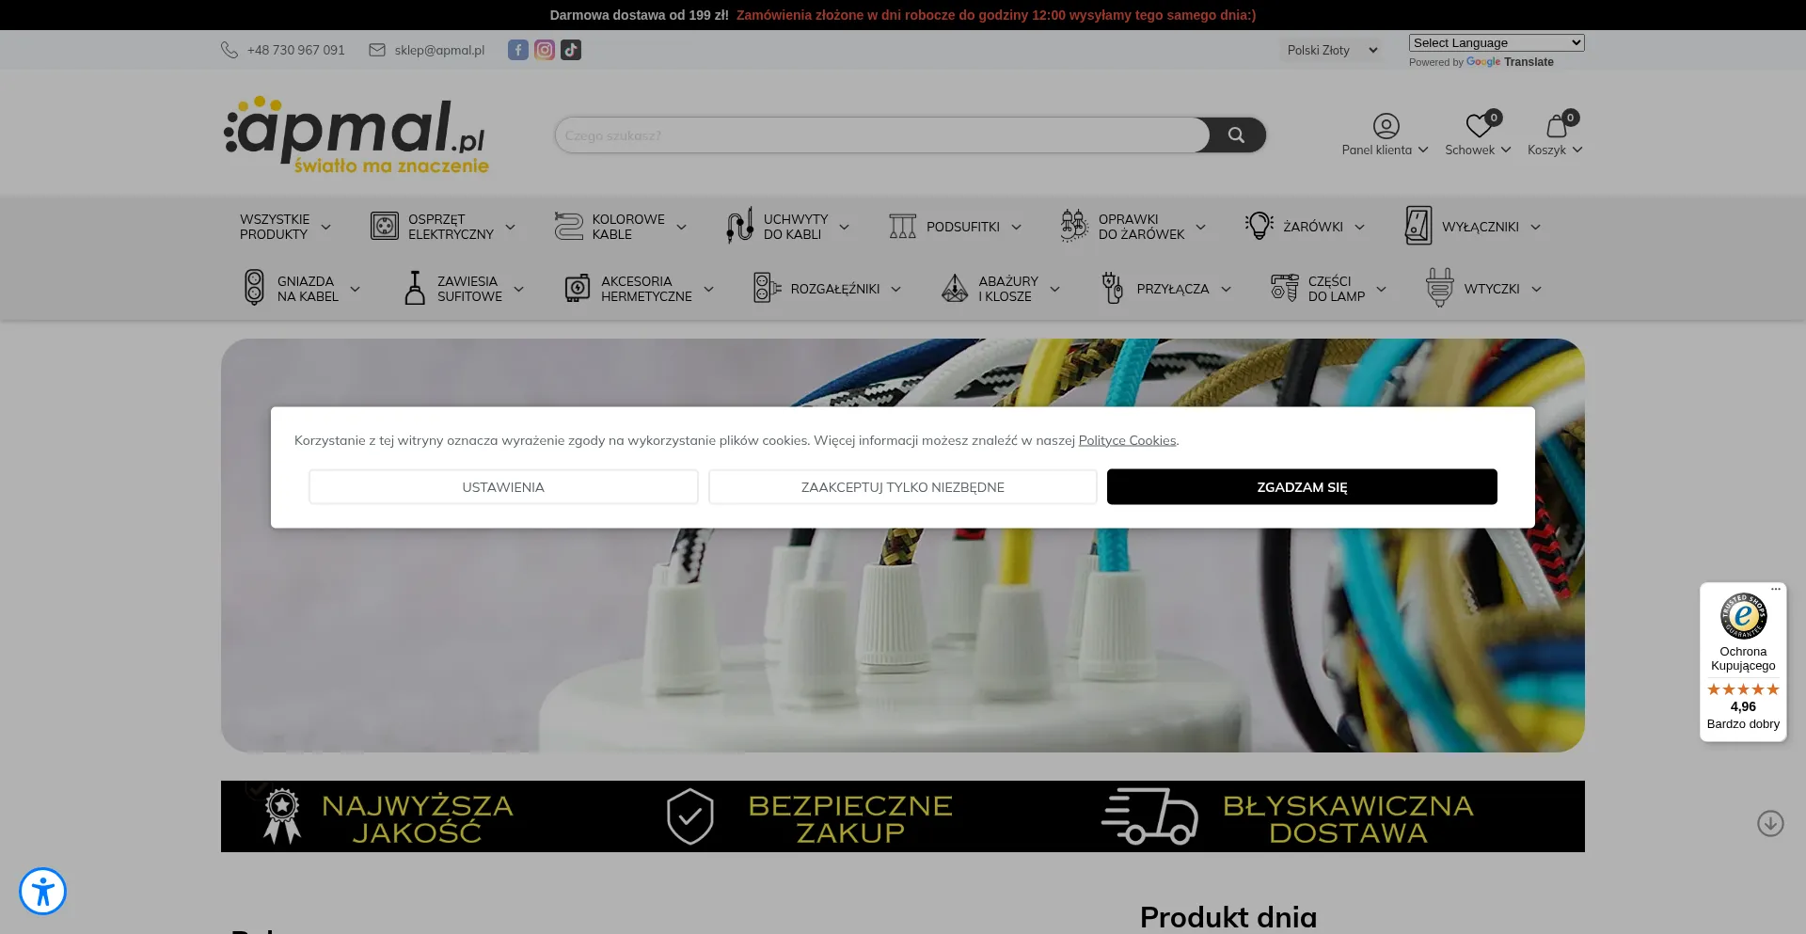Open the Wszystkie Produkty menu
This screenshot has width=1806, height=934.
[275, 227]
